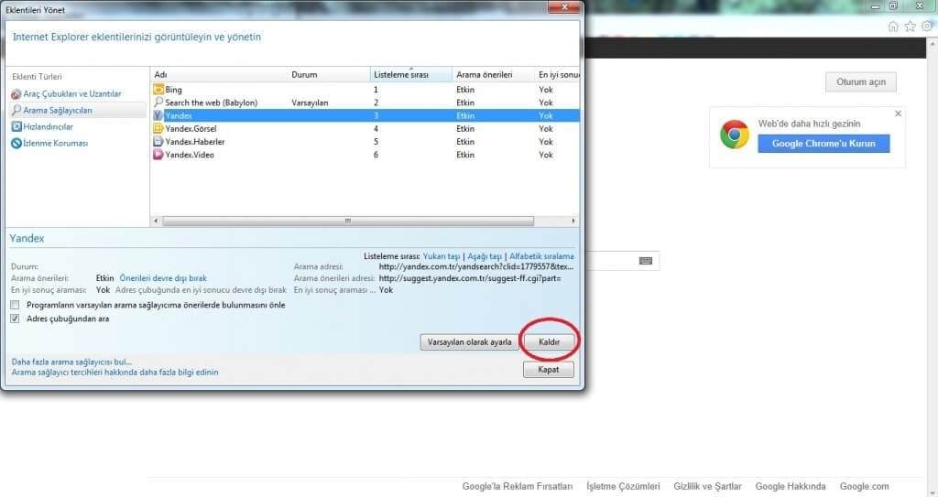Select Arama Sağlayıcıları add-on type
Image resolution: width=938 pixels, height=497 pixels.
pos(58,110)
